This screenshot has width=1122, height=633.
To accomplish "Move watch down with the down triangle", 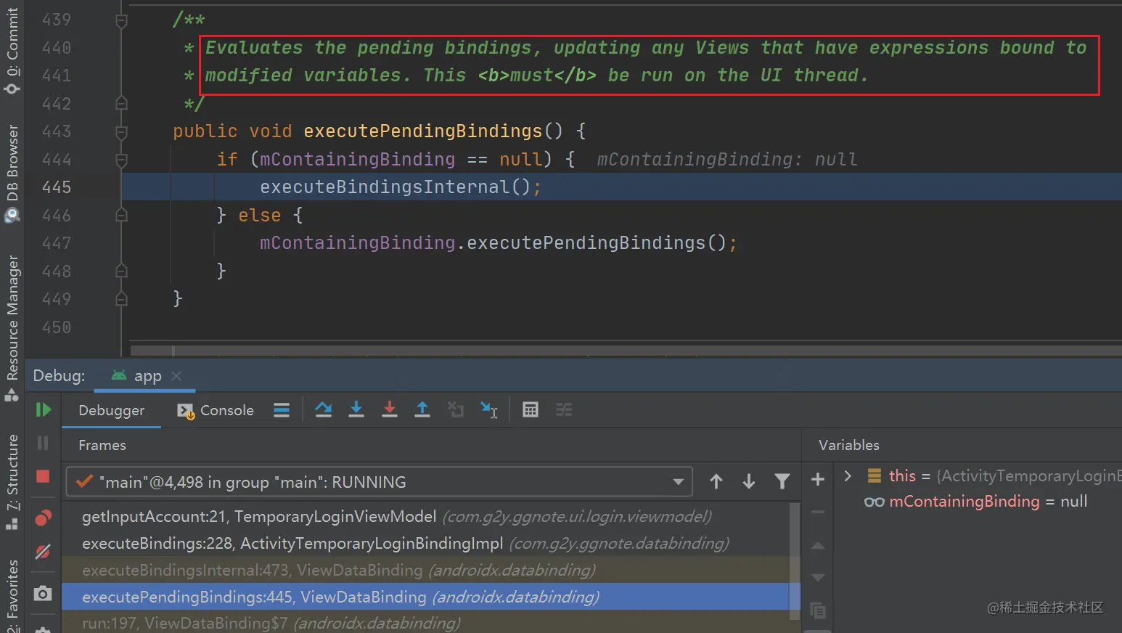I will tap(818, 578).
